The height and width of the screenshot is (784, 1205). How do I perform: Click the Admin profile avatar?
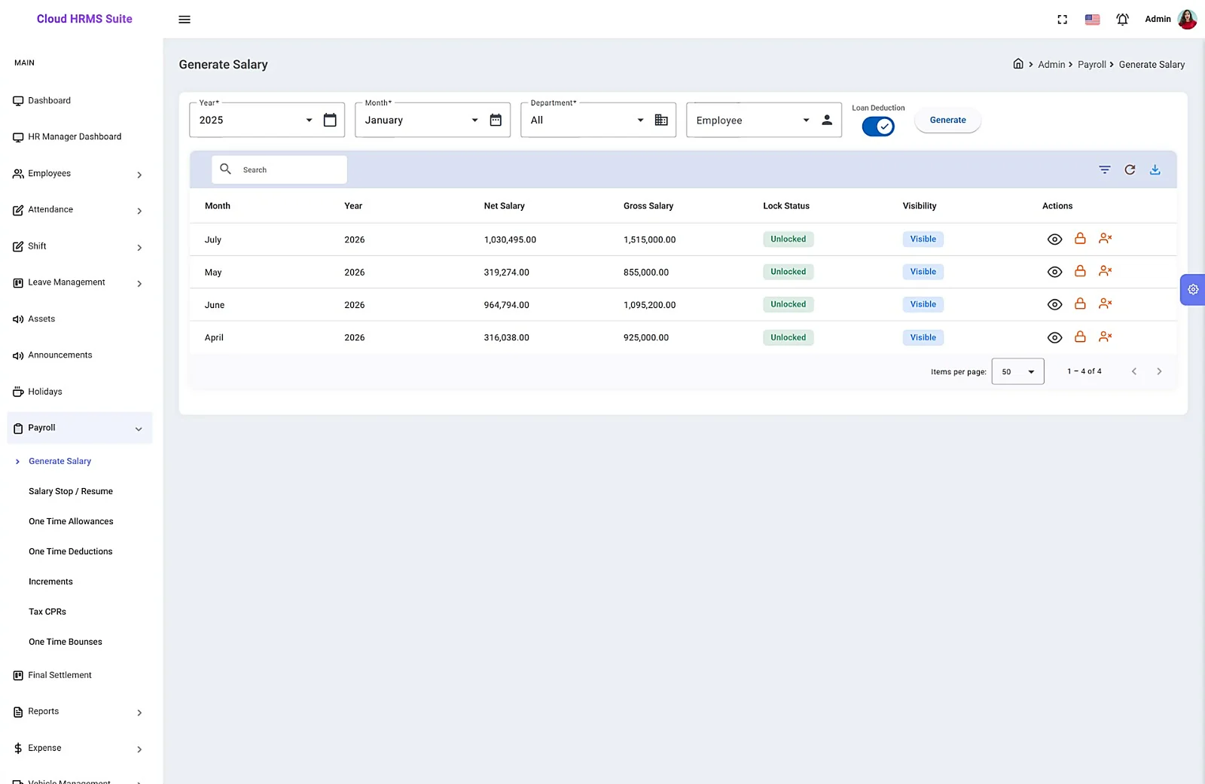point(1187,20)
